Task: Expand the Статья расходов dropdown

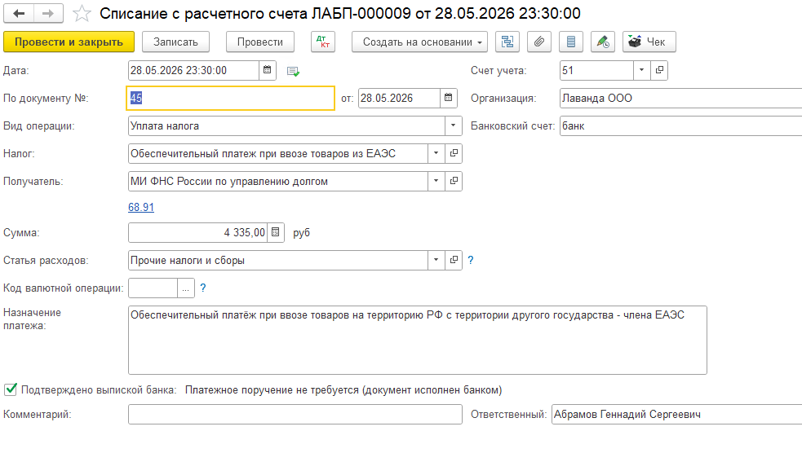Action: [x=436, y=260]
